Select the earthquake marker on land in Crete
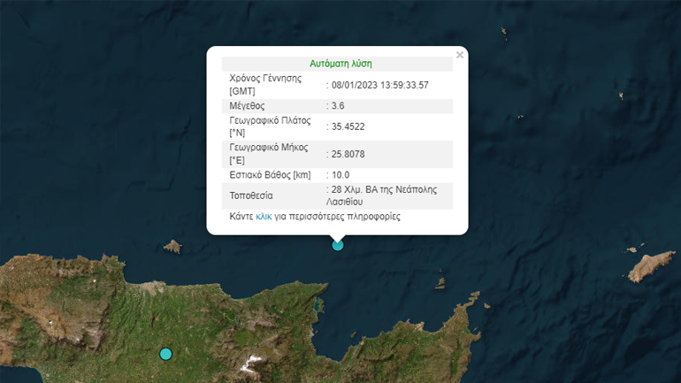The image size is (681, 383). 165,354
